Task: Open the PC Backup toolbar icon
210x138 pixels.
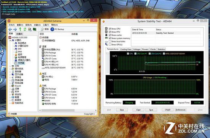Action: (x=52, y=29)
